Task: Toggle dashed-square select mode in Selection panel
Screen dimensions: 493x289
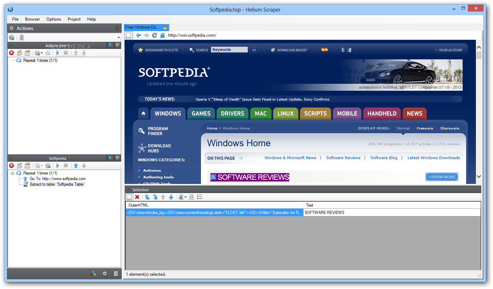Action: pos(129,197)
